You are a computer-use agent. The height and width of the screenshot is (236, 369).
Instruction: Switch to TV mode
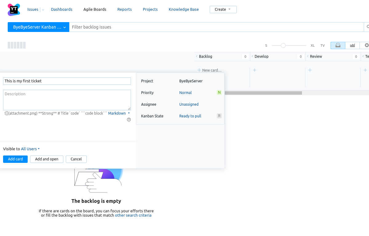[323, 45]
